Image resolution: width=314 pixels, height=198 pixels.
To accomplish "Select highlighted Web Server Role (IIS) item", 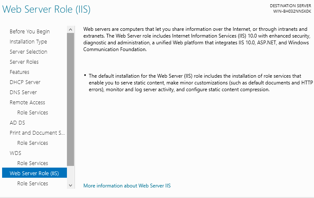I will coord(34,174).
